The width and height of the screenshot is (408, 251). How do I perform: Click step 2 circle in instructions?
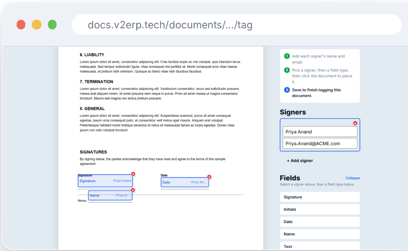(x=287, y=70)
